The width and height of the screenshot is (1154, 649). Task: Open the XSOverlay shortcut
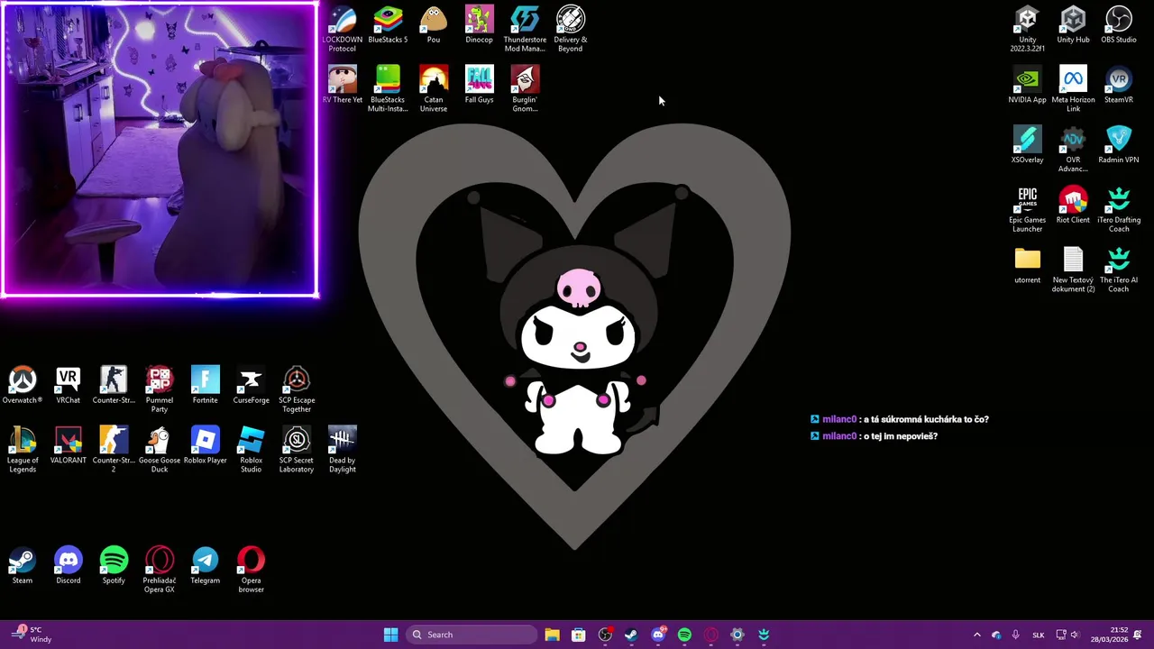point(1027,144)
